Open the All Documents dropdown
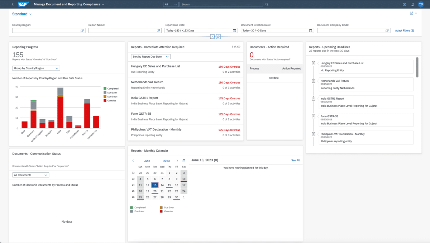 click(30, 175)
